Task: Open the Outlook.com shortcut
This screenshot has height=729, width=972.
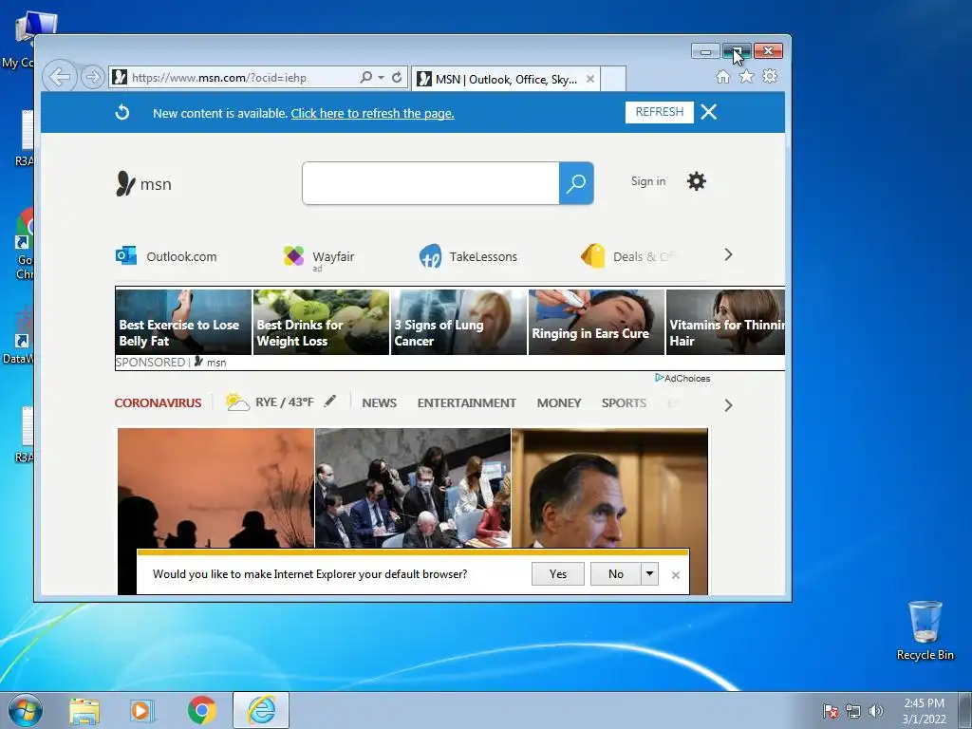Action: tap(166, 256)
